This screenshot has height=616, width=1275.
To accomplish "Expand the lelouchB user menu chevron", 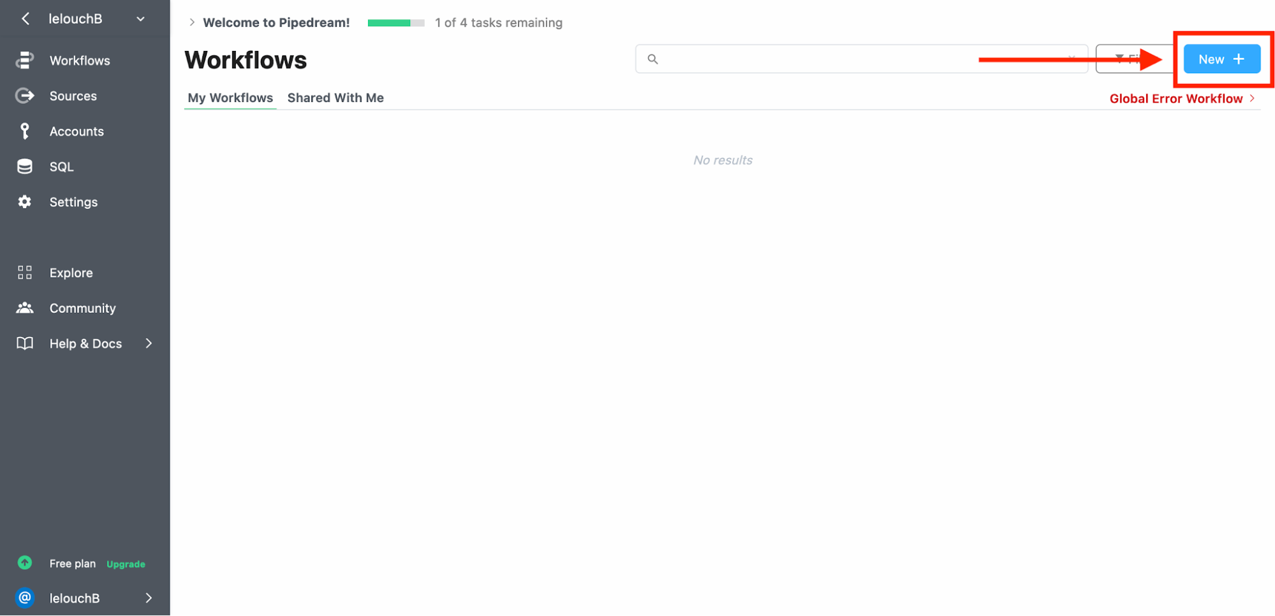I will pyautogui.click(x=149, y=598).
